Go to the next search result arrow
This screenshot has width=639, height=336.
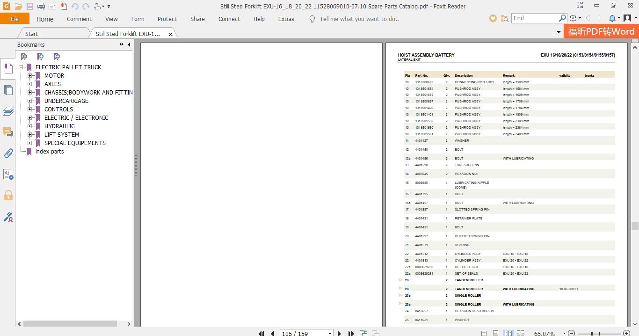coord(600,18)
